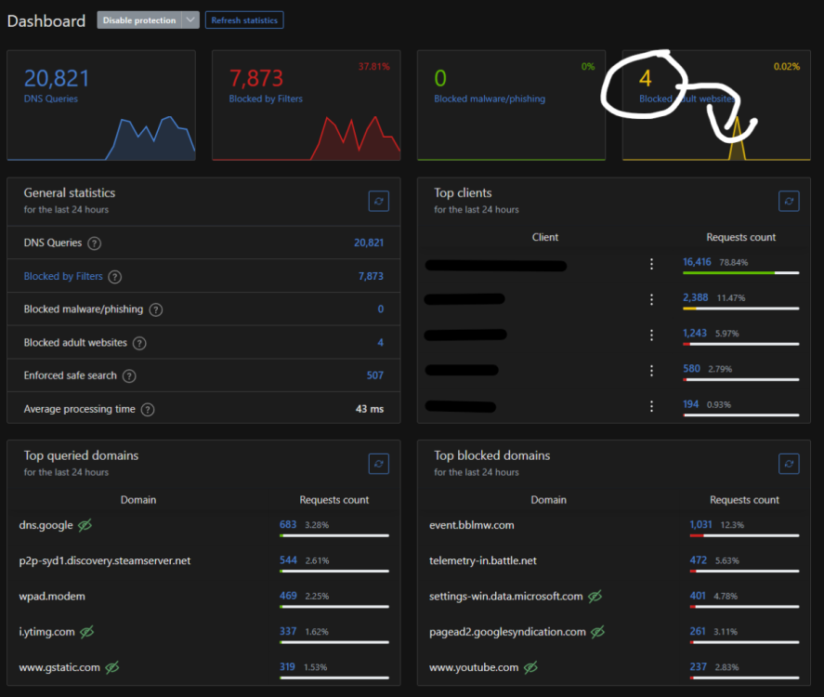Refresh the Top clients panel
The height and width of the screenshot is (697, 824).
click(x=789, y=201)
